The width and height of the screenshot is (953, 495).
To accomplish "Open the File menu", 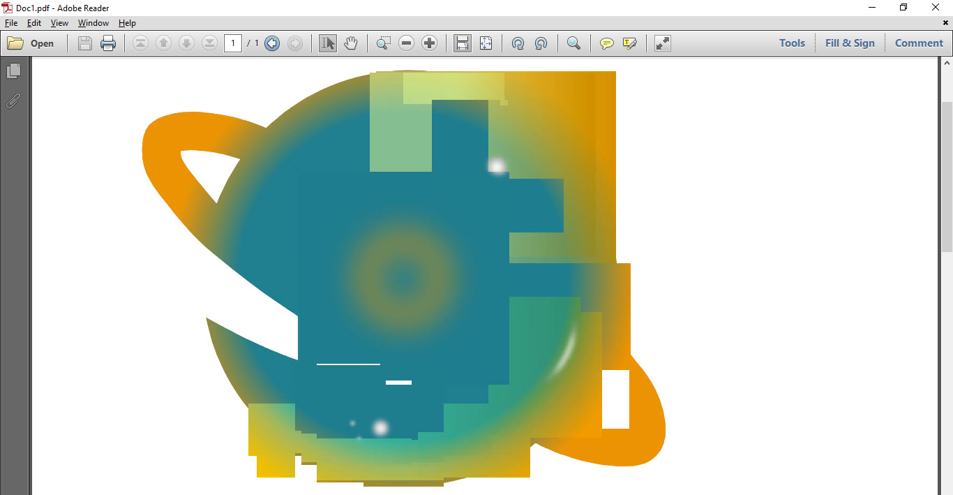I will tap(10, 22).
